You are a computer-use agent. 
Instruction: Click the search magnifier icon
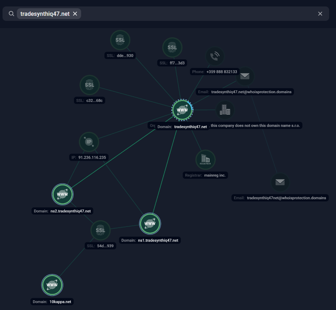coord(11,14)
